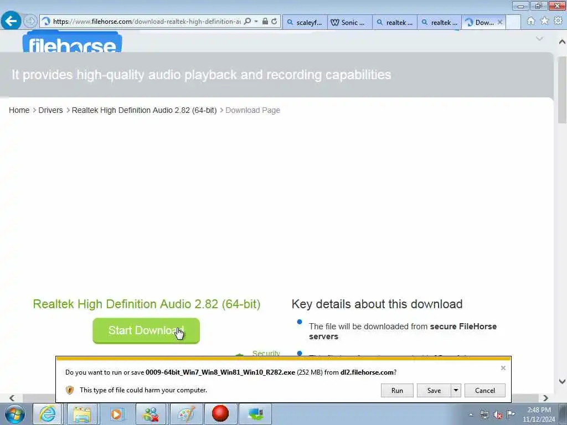
Task: Switch to the Sonic tab
Action: pyautogui.click(x=350, y=22)
